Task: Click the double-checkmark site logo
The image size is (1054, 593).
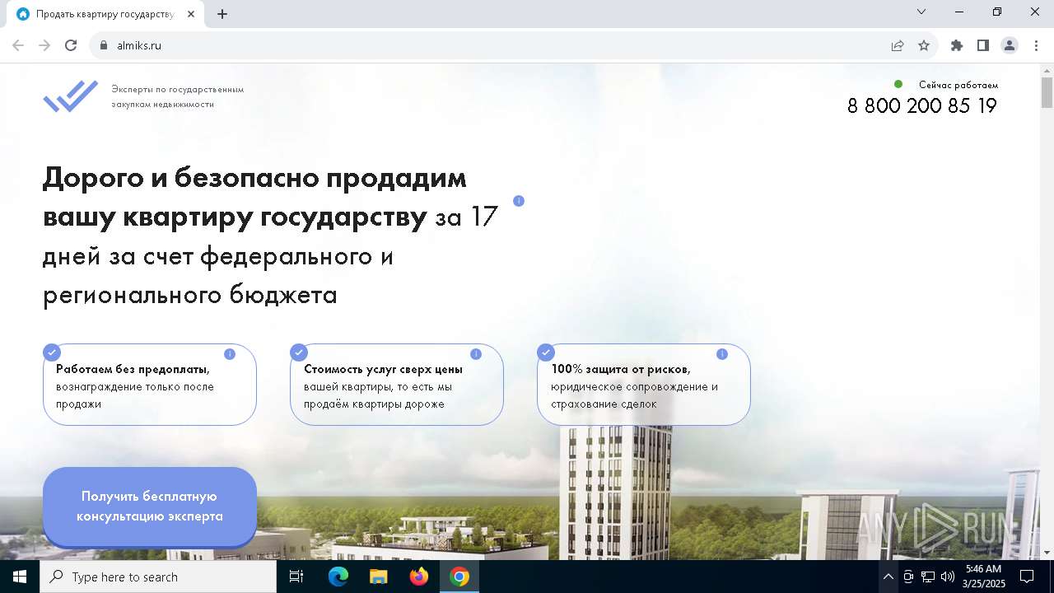Action: (x=71, y=96)
